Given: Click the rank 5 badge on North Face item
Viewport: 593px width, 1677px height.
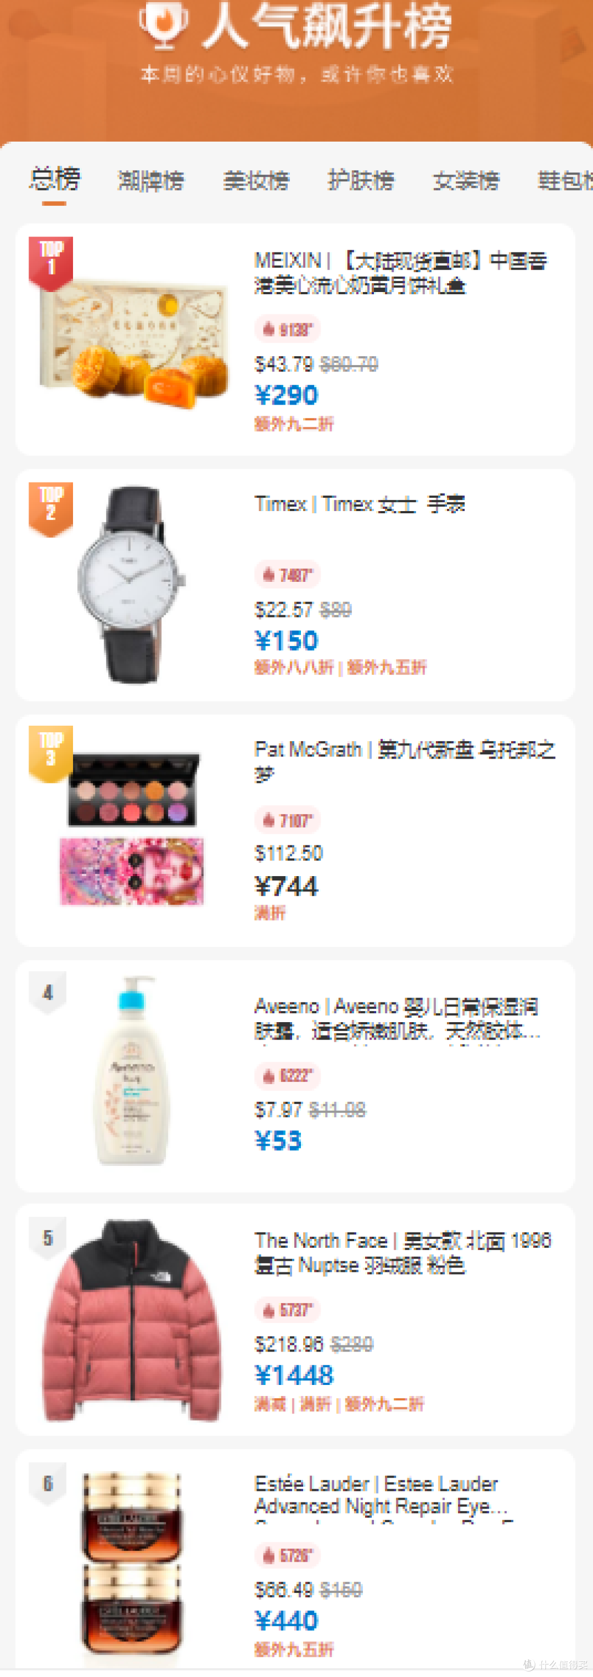Looking at the screenshot, I should [x=48, y=1237].
